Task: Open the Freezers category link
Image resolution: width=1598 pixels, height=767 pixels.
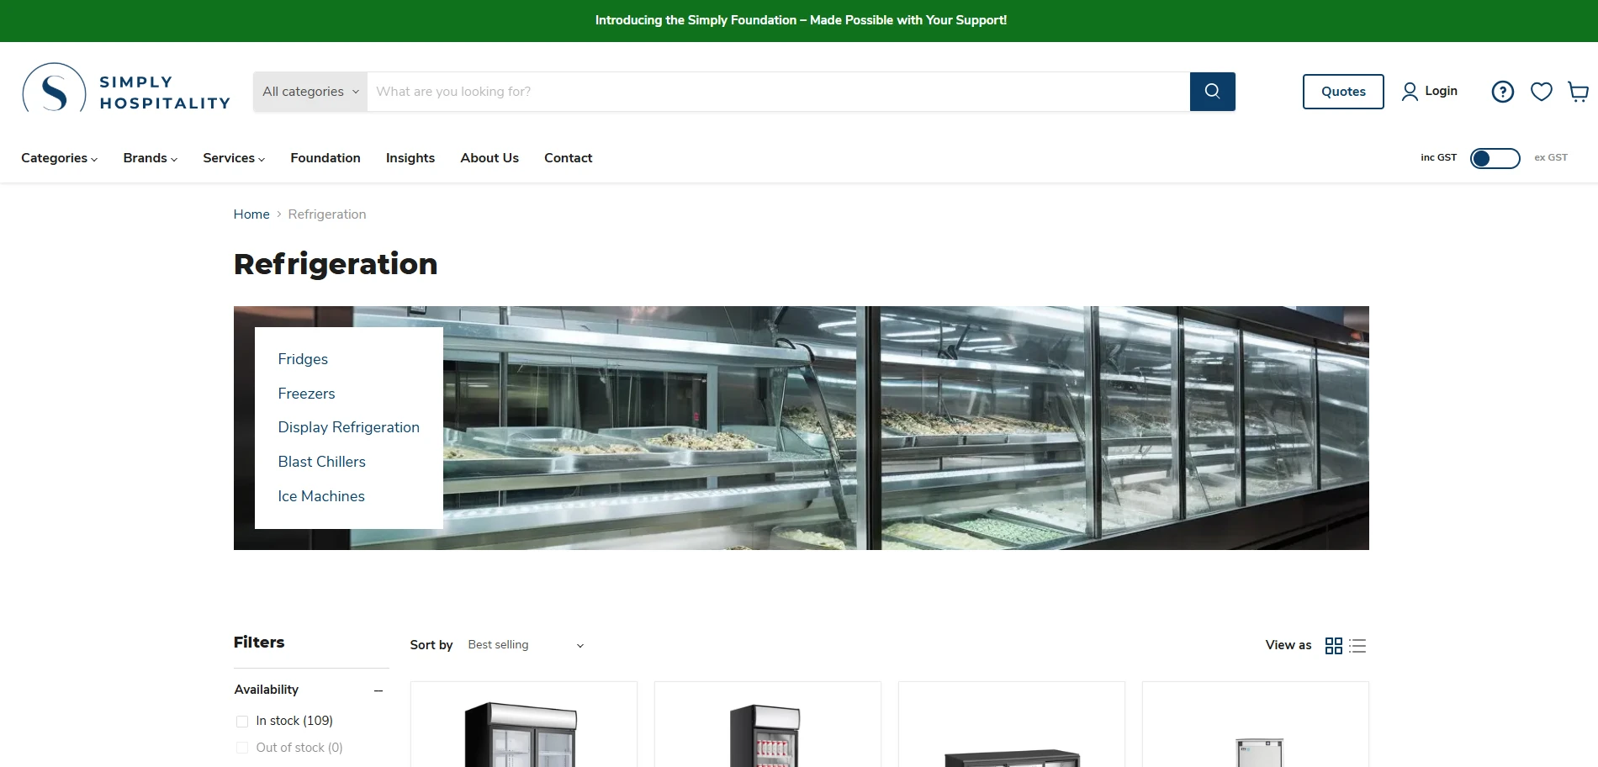Action: (306, 393)
